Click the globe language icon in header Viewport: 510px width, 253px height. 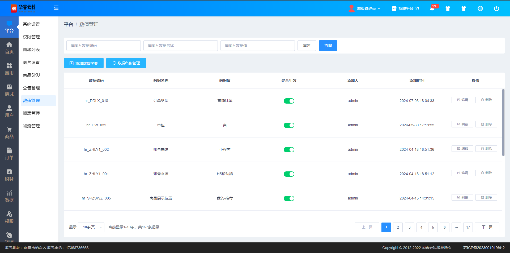480,8
